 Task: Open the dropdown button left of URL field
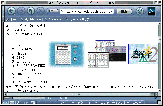53,11
